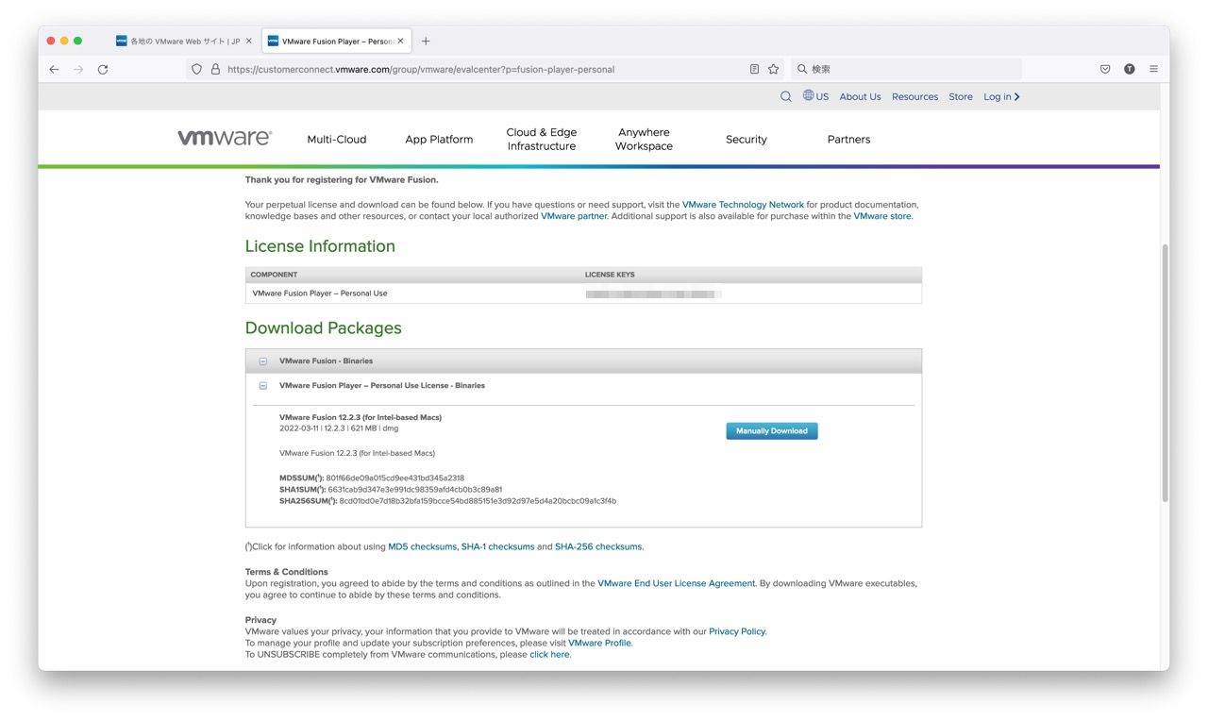
Task: Click the LICENSE KEYS column header
Action: tap(610, 275)
